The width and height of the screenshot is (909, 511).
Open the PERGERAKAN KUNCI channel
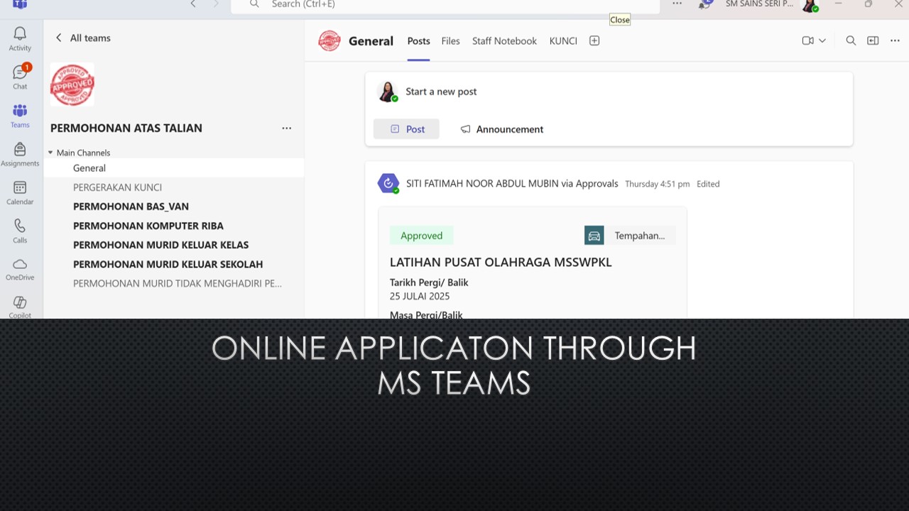[x=174, y=187]
